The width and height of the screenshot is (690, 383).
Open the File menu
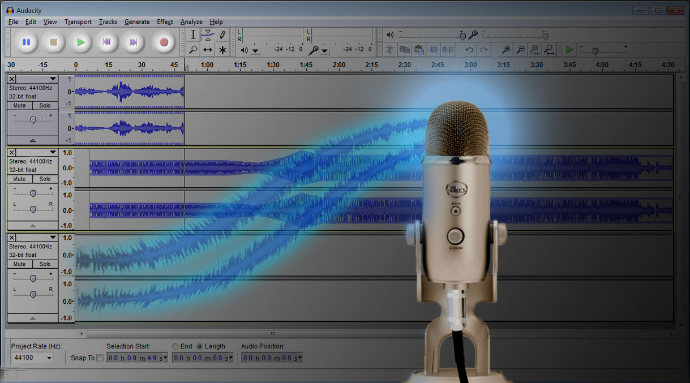tap(14, 21)
